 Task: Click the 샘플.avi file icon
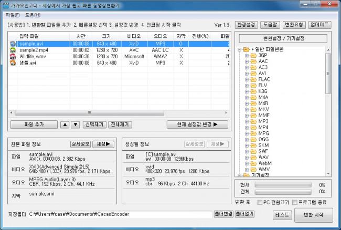(x=13, y=62)
